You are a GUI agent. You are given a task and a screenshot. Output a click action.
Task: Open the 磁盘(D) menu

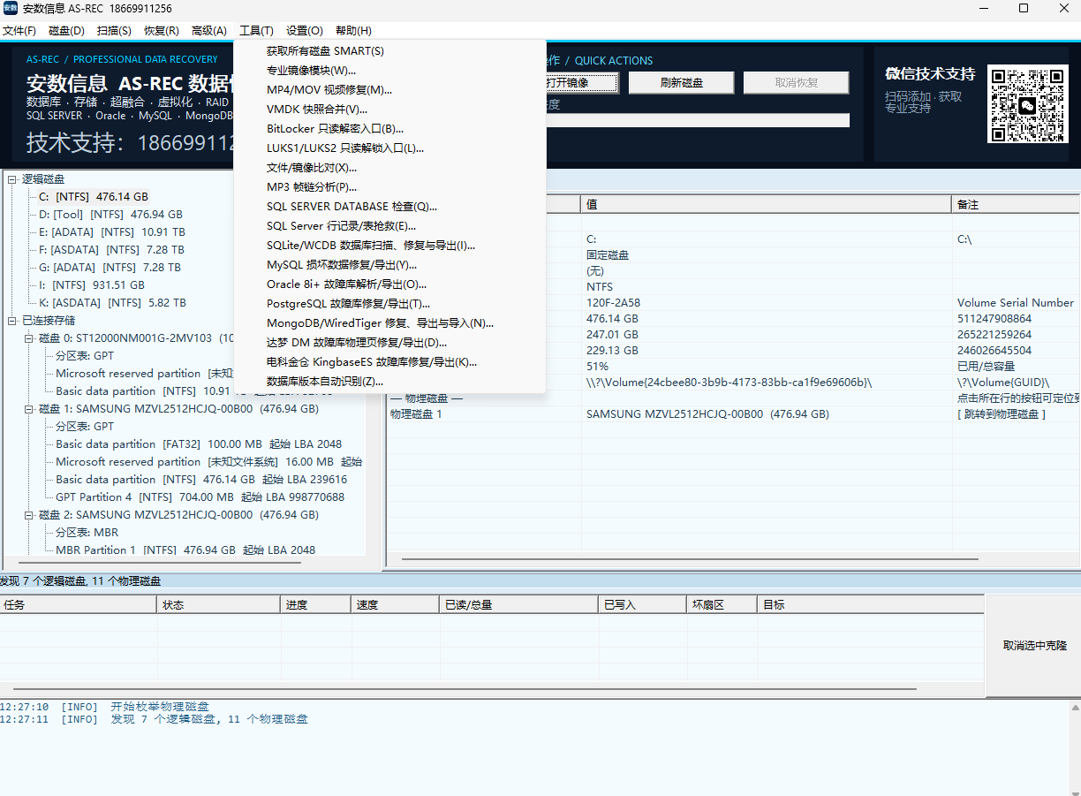67,31
